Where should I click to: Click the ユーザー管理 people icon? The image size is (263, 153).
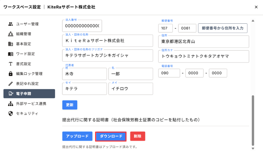pyautogui.click(x=10, y=24)
